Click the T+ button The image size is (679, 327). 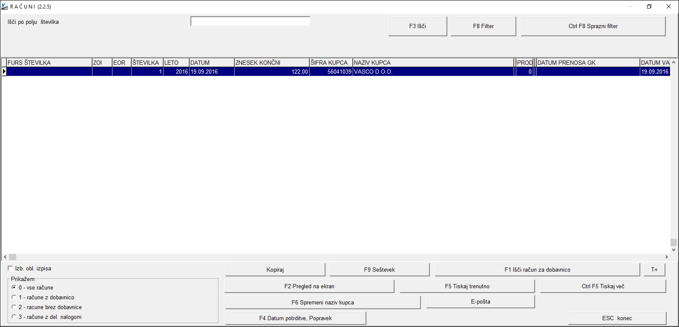[654, 270]
